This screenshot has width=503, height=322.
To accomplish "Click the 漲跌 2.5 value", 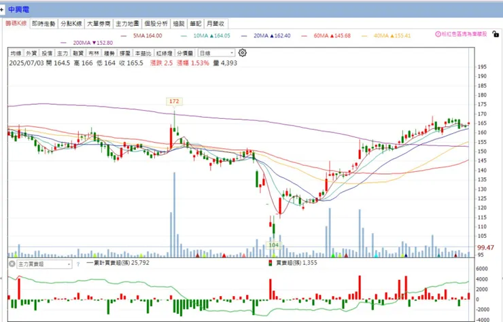I will [x=161, y=63].
